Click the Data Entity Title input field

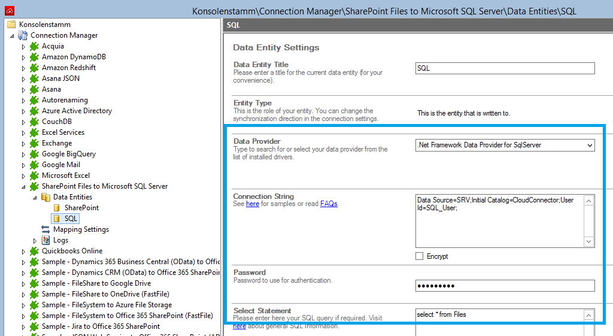coord(505,68)
